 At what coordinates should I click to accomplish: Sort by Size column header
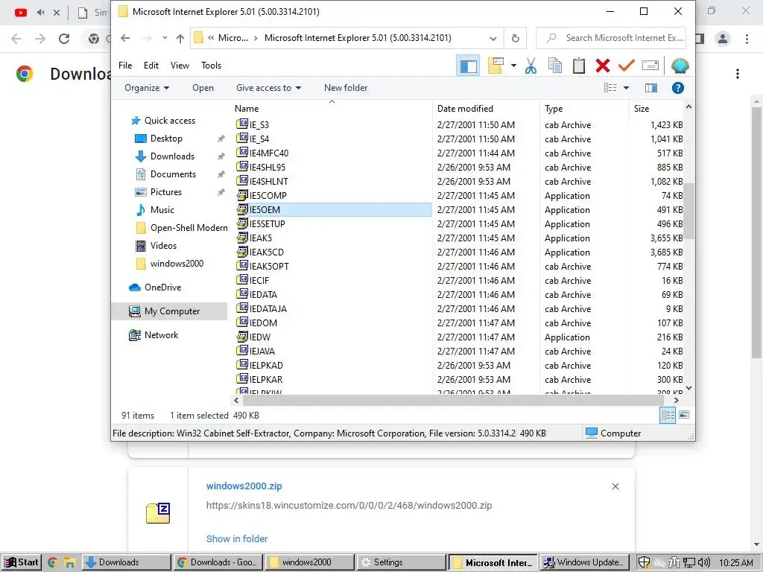tap(656, 109)
